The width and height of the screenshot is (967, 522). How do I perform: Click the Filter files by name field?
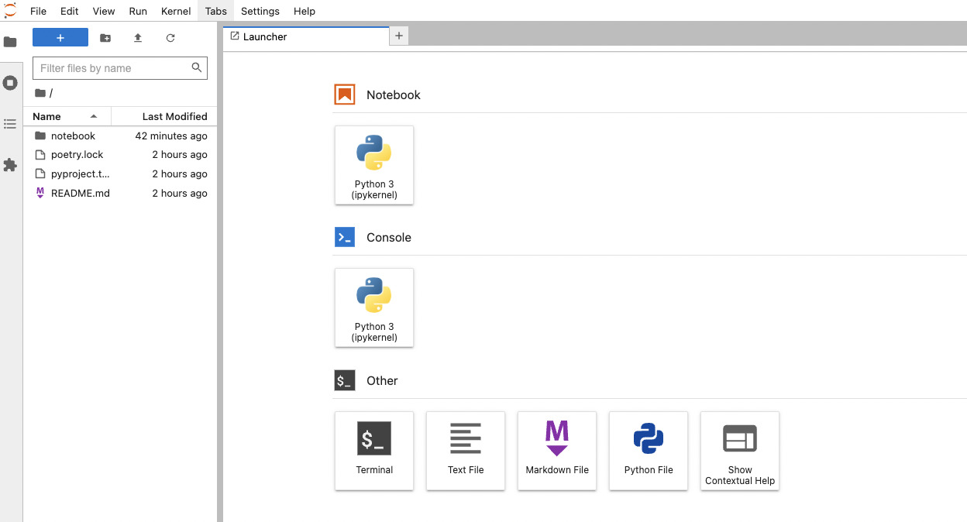(112, 68)
